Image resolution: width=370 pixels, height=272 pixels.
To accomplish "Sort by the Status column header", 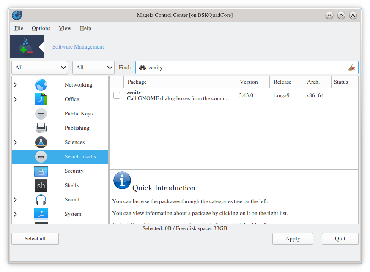I will (x=345, y=82).
